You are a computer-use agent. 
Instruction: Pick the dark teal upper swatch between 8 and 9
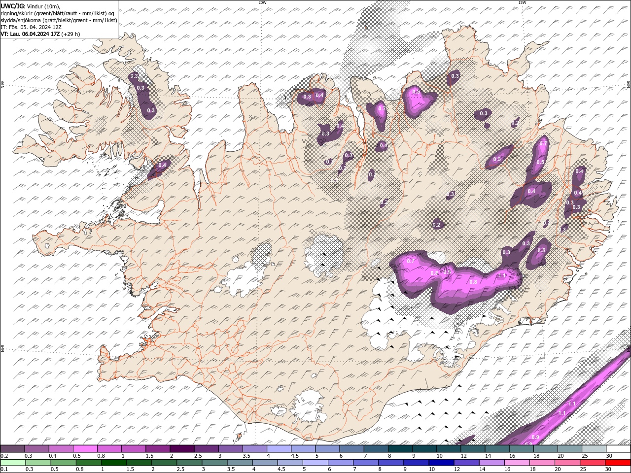click(x=400, y=449)
